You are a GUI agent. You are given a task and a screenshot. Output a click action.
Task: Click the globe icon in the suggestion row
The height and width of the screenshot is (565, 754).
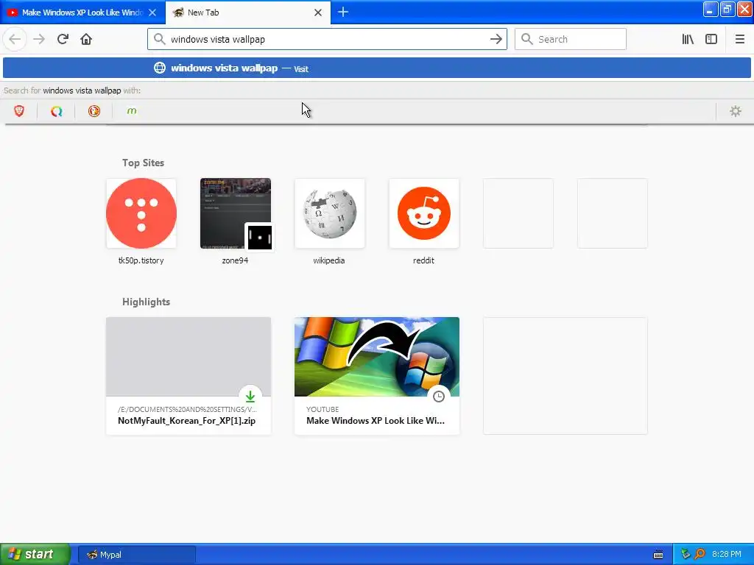(x=160, y=68)
